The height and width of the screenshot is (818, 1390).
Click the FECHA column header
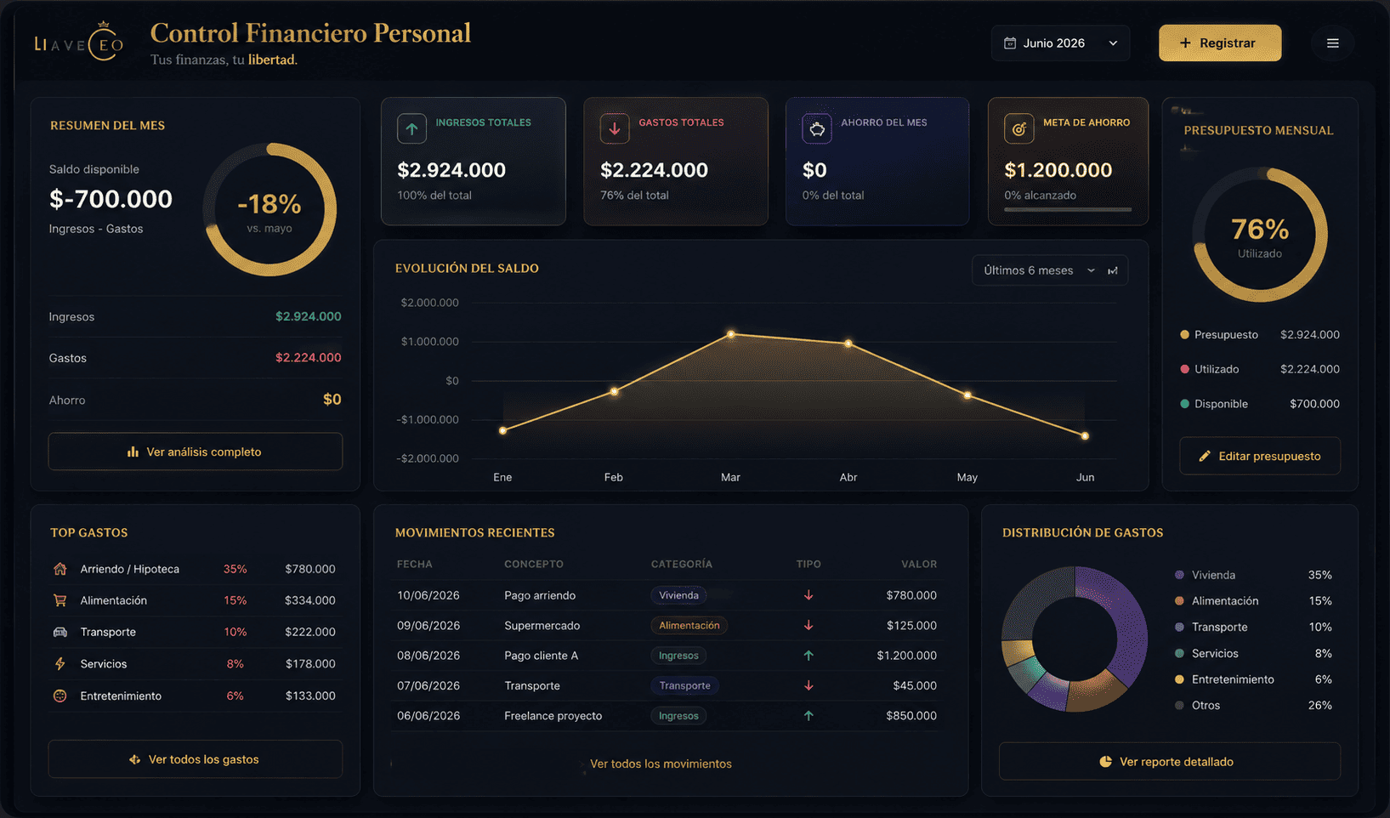pos(415,564)
